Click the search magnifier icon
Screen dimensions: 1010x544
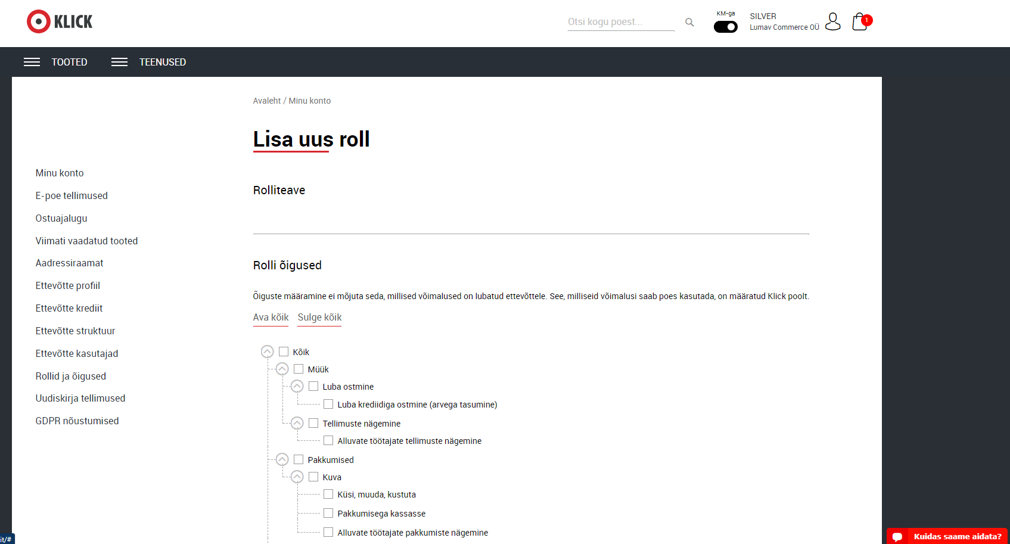[689, 22]
